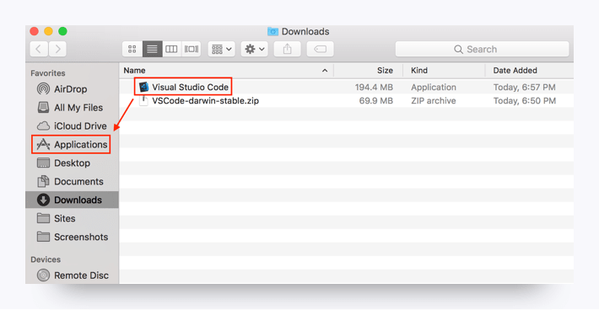Click the Today, 6:50 PM date cell
Image resolution: width=599 pixels, height=310 pixels.
pos(525,101)
